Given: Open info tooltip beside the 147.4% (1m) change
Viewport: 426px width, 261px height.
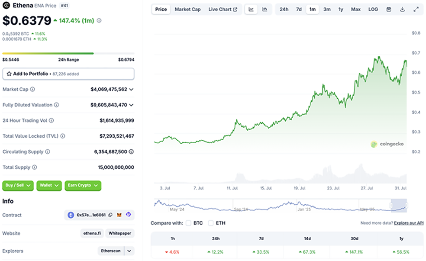Looking at the screenshot, I should pyautogui.click(x=99, y=21).
